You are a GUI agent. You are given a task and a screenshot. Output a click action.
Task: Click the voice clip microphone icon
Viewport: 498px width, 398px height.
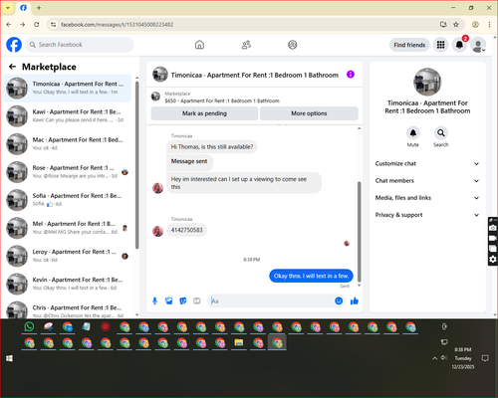154,301
